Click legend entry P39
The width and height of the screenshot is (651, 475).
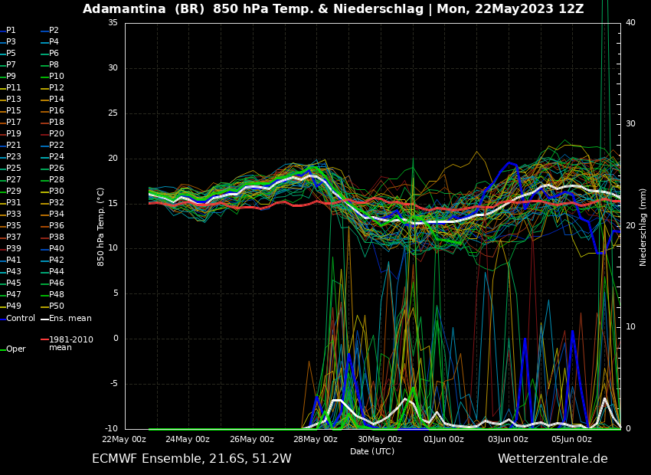tap(11, 249)
